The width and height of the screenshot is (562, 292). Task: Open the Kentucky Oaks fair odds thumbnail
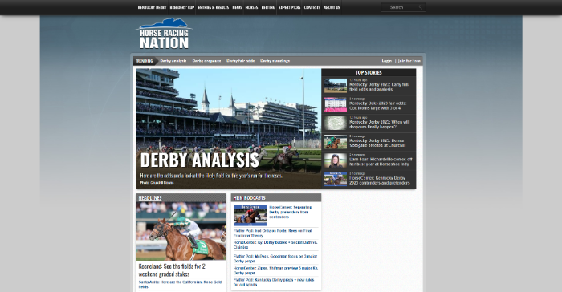336,104
